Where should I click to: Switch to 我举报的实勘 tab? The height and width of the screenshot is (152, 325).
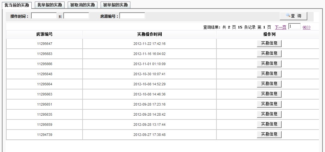tap(50, 5)
